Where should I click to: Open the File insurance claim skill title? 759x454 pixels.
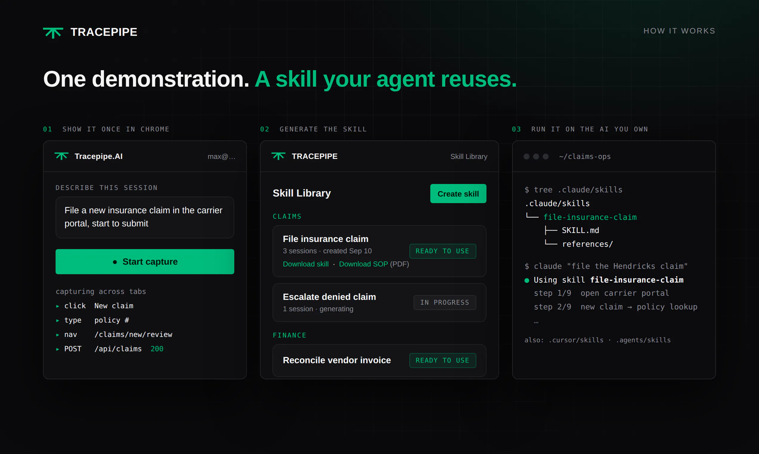point(326,239)
